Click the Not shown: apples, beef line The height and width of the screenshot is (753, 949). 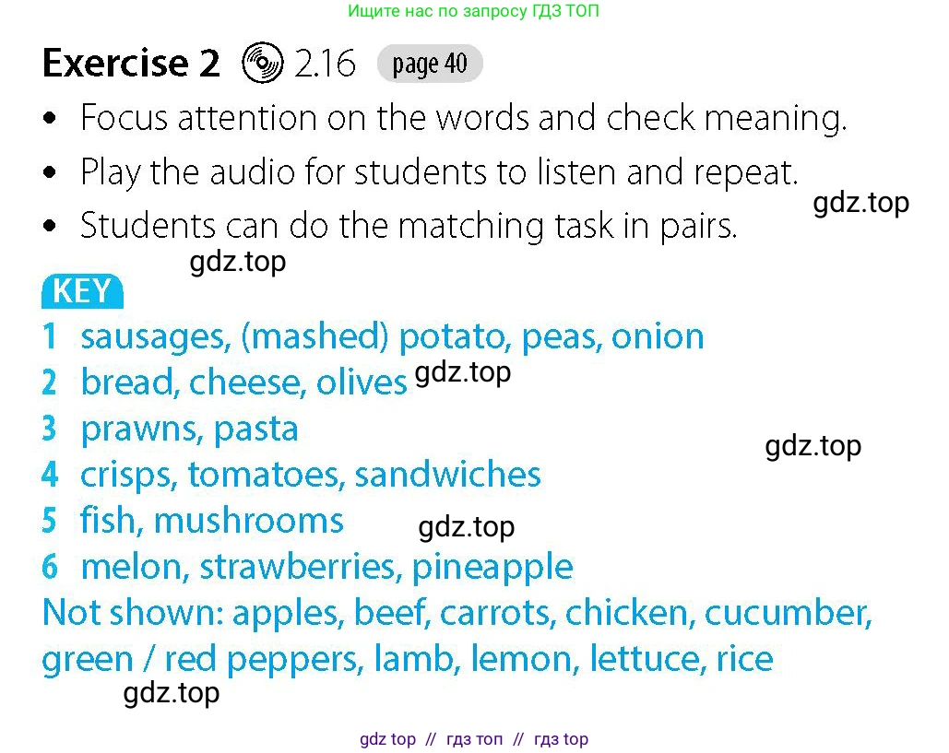[457, 613]
